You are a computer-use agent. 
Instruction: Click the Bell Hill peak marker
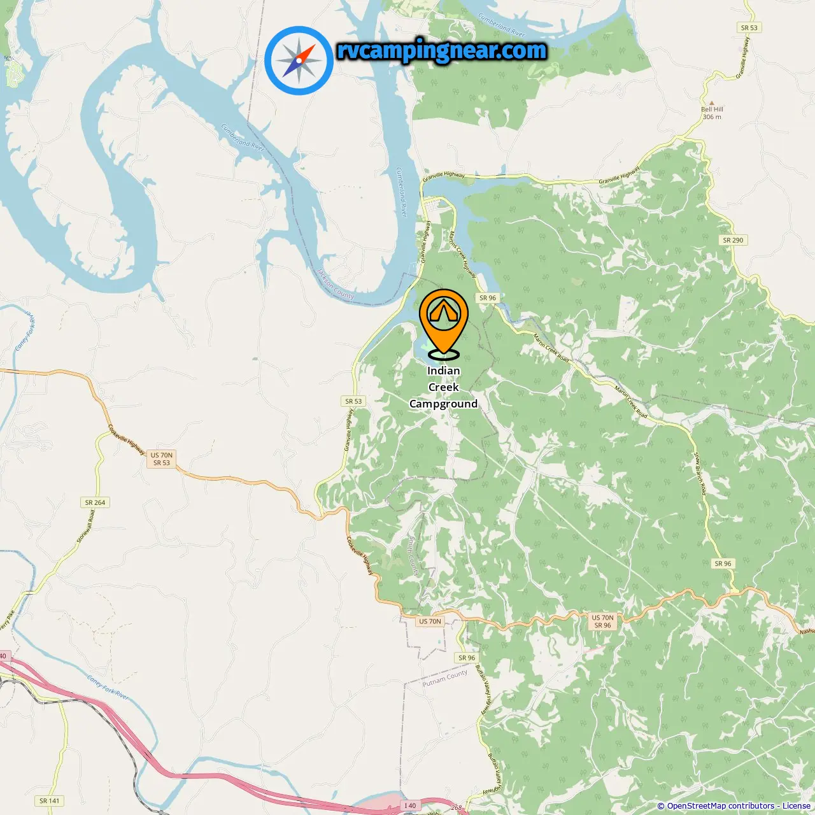pyautogui.click(x=712, y=103)
